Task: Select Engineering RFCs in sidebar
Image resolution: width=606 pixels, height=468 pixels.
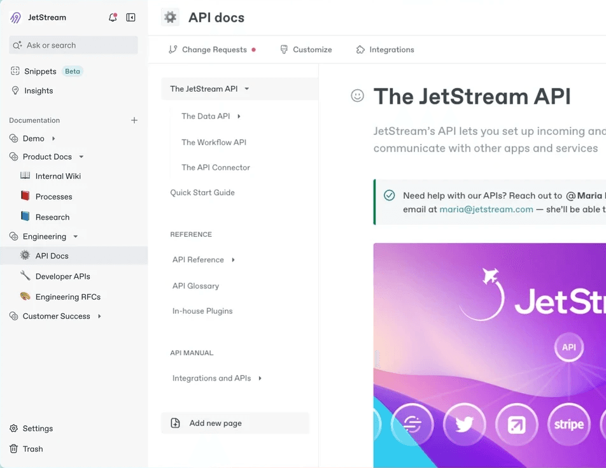Action: tap(68, 297)
